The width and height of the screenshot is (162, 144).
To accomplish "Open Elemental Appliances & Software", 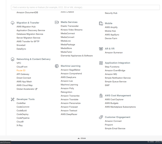I will [x=77, y=56].
